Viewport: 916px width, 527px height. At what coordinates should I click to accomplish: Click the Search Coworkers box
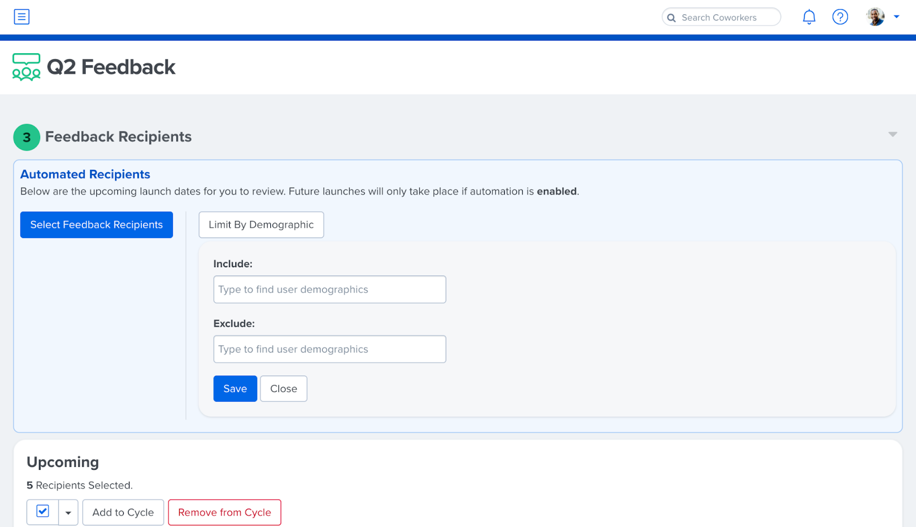point(721,17)
